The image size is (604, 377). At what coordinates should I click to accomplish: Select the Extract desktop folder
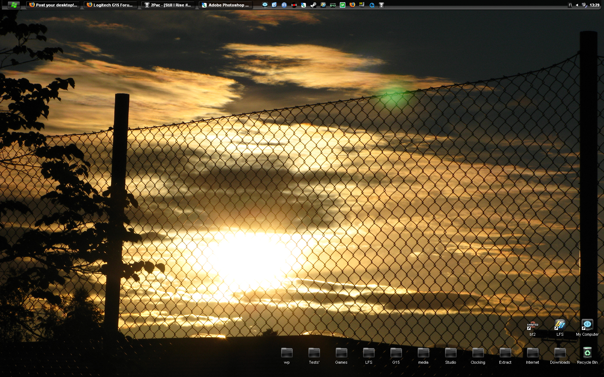tap(505, 356)
